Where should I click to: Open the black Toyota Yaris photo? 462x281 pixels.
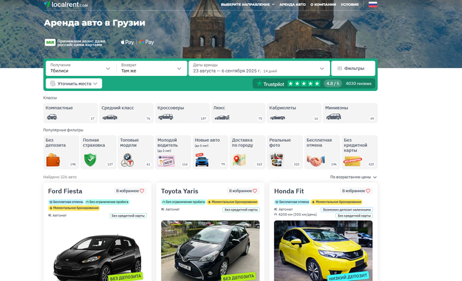[x=211, y=251]
